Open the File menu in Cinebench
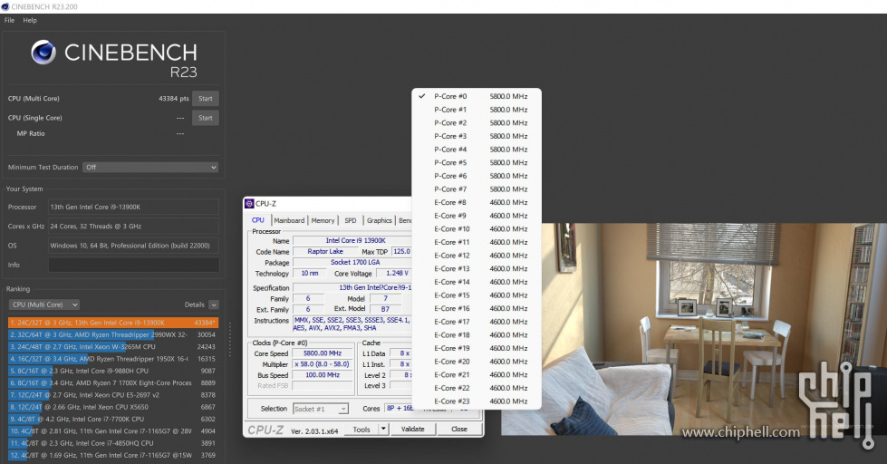This screenshot has height=464, width=887. tap(9, 20)
